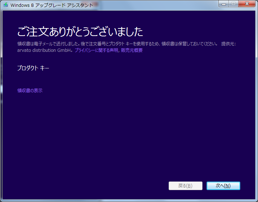
Task: Click the disabled maximize button
Action: (233, 4)
